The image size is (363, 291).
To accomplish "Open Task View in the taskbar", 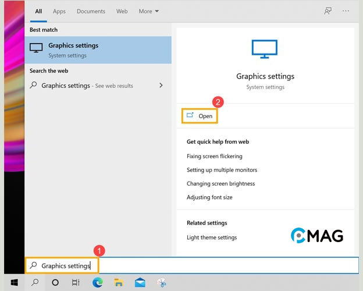I will (76, 282).
